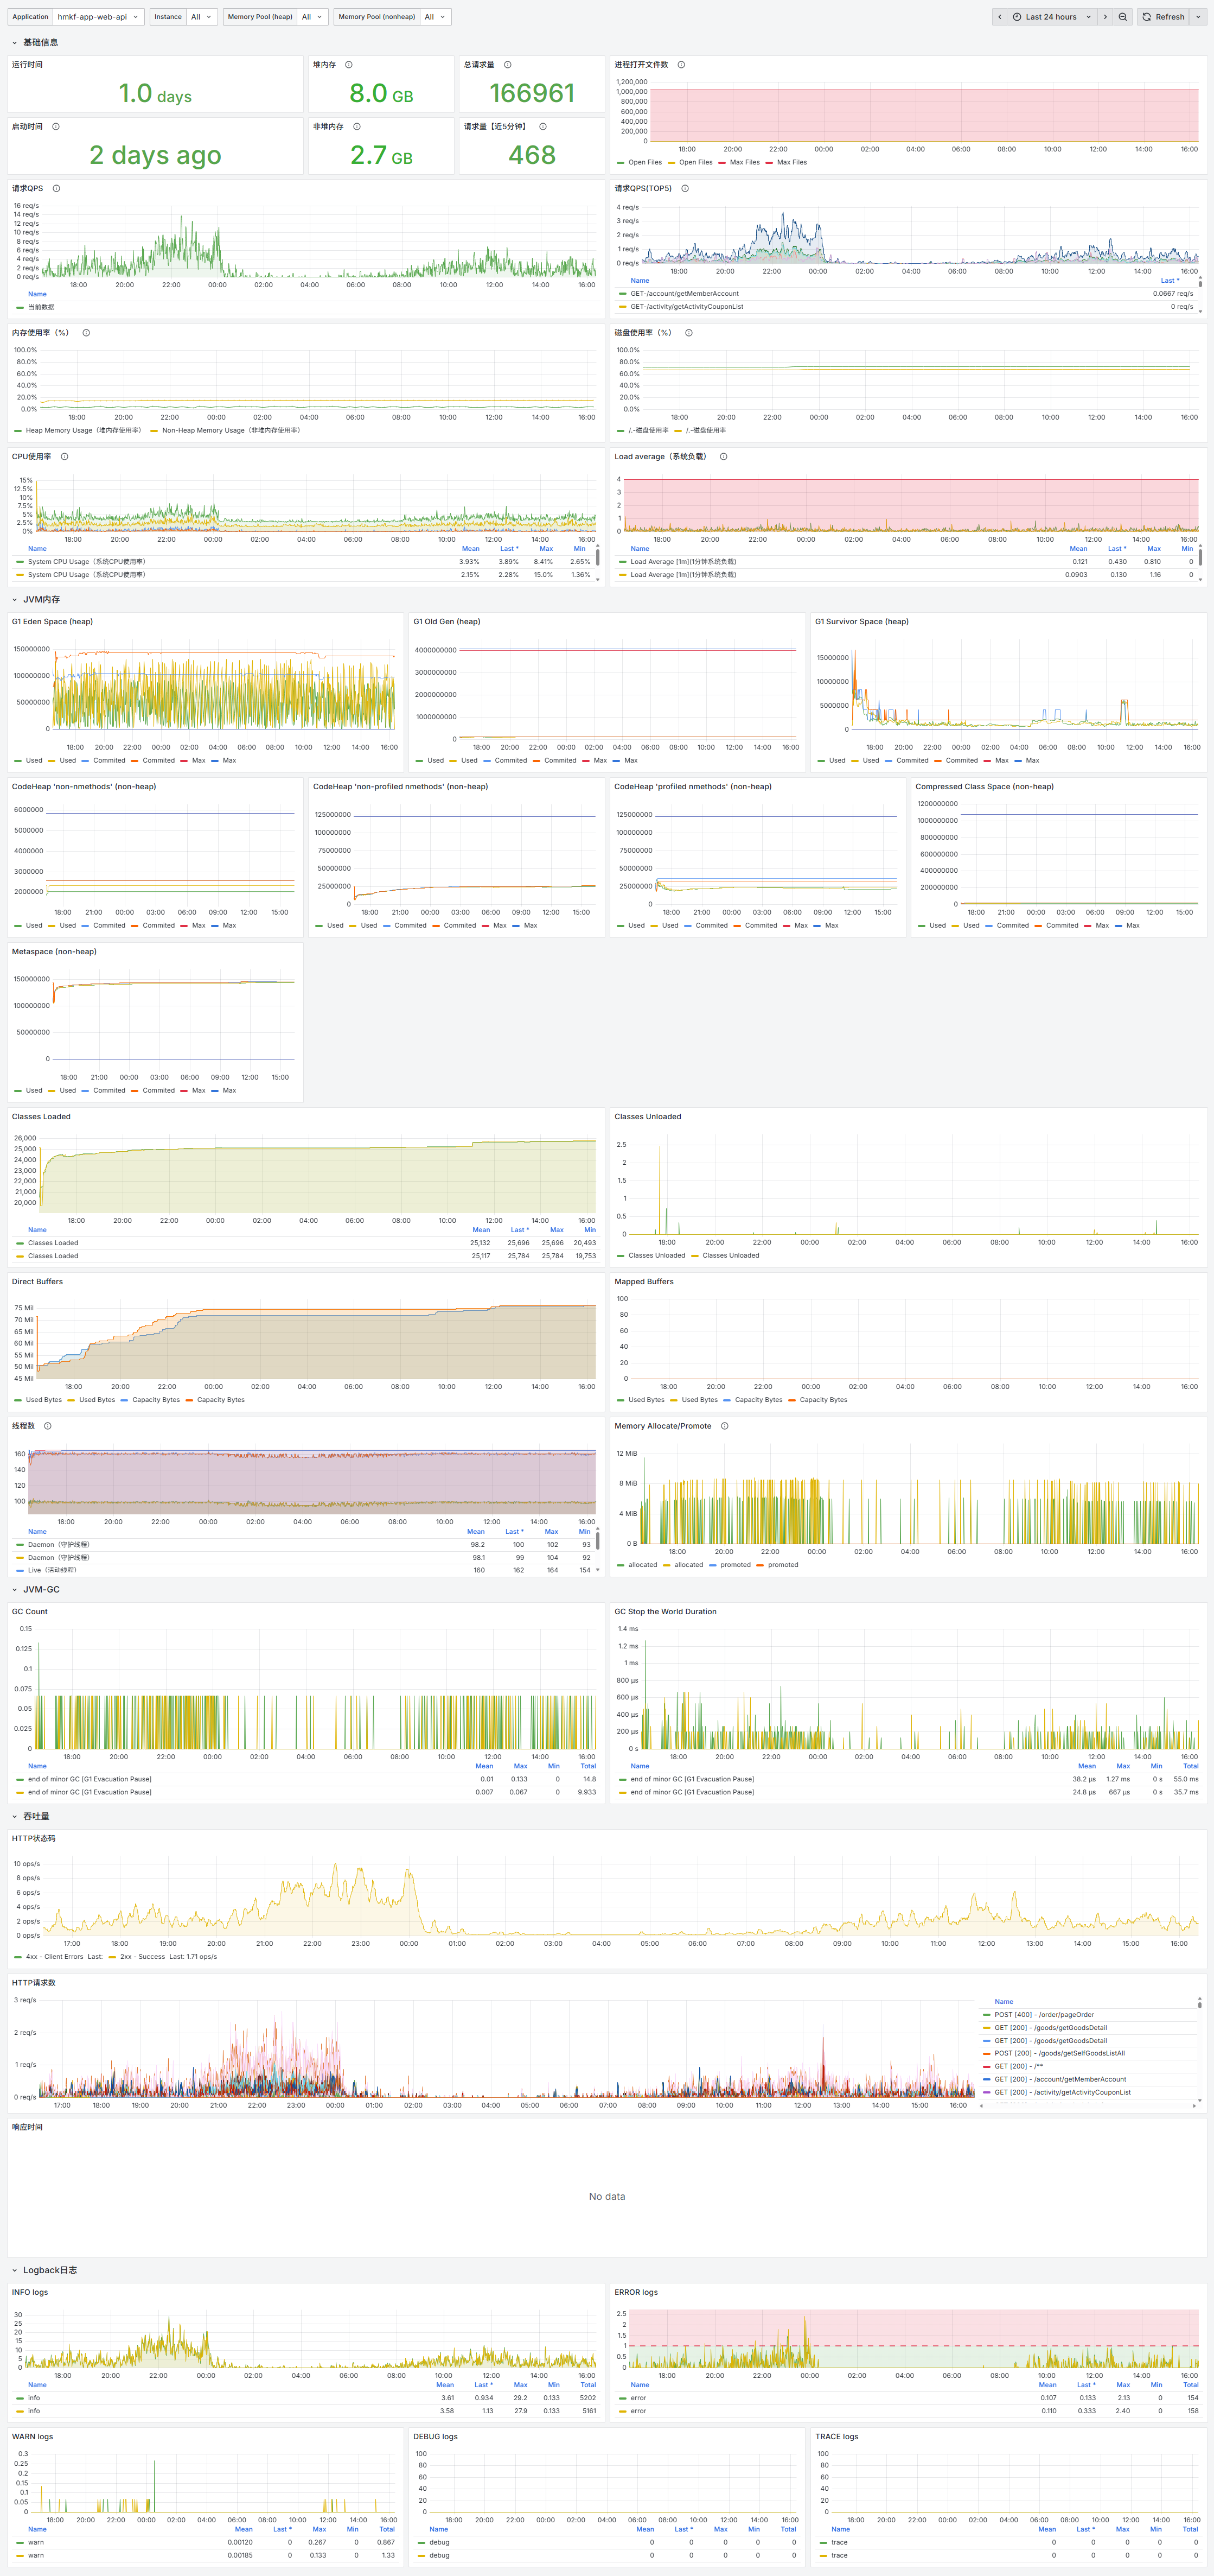Click the info icon beside CPU使用率
Viewport: 1214px width, 2576px height.
[x=64, y=457]
